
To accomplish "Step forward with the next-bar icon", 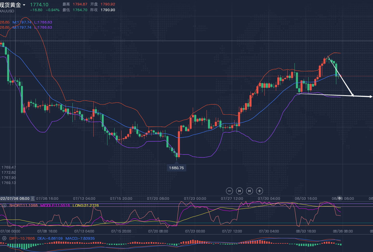I will [250, 191].
